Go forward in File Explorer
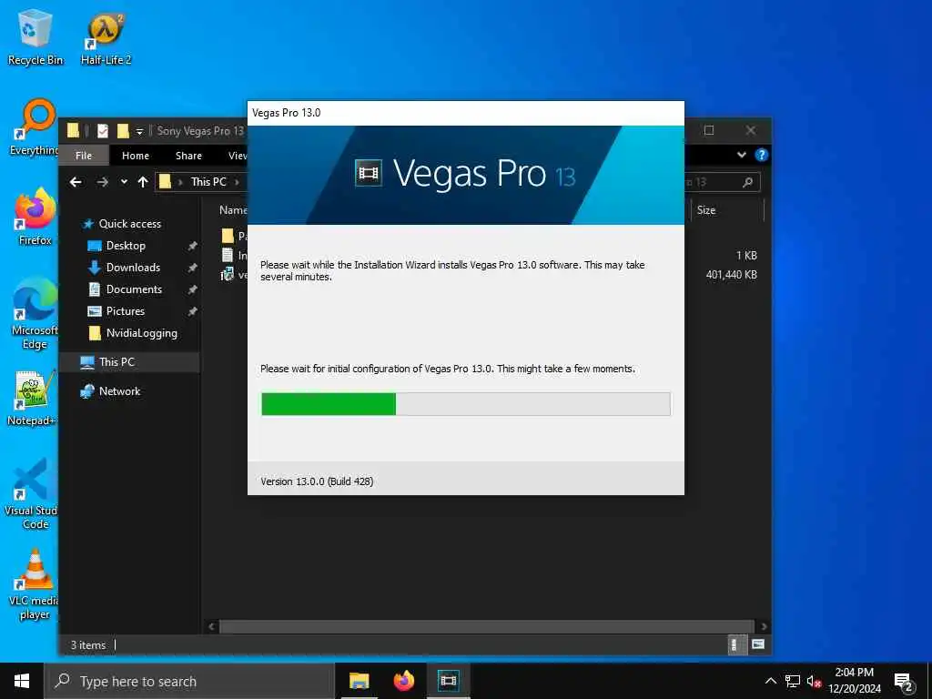Image resolution: width=932 pixels, height=699 pixels. tap(102, 182)
